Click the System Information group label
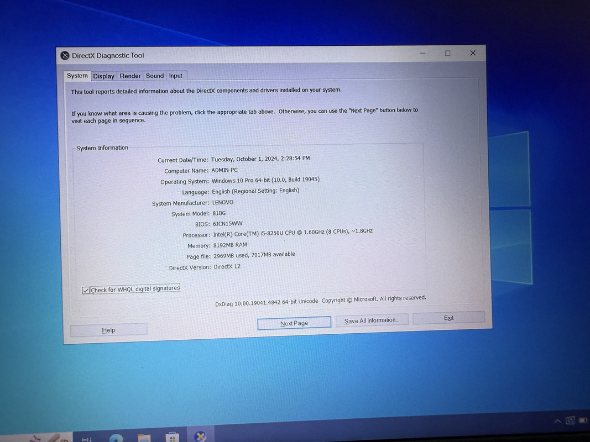Viewport: 590px width, 442px height. tap(102, 148)
